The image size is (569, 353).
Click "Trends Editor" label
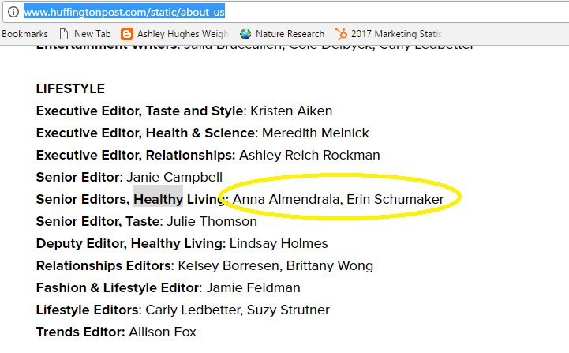coord(79,332)
